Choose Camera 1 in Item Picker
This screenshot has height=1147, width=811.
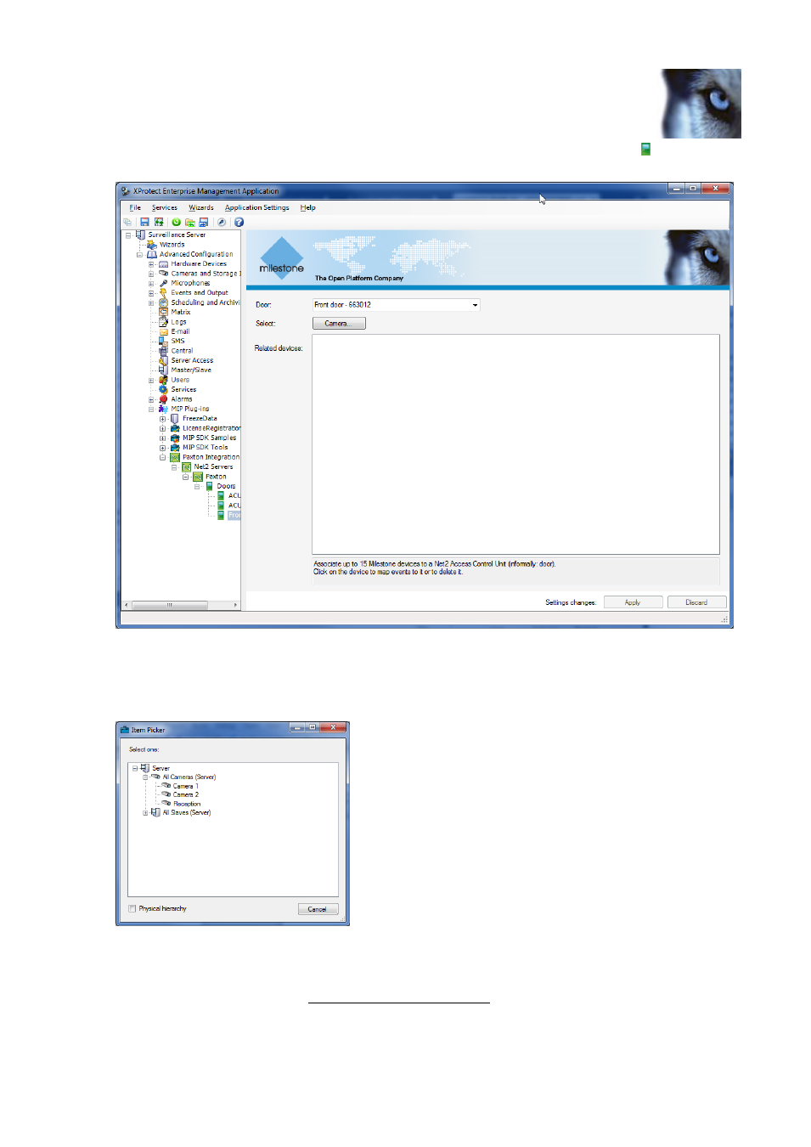[186, 787]
